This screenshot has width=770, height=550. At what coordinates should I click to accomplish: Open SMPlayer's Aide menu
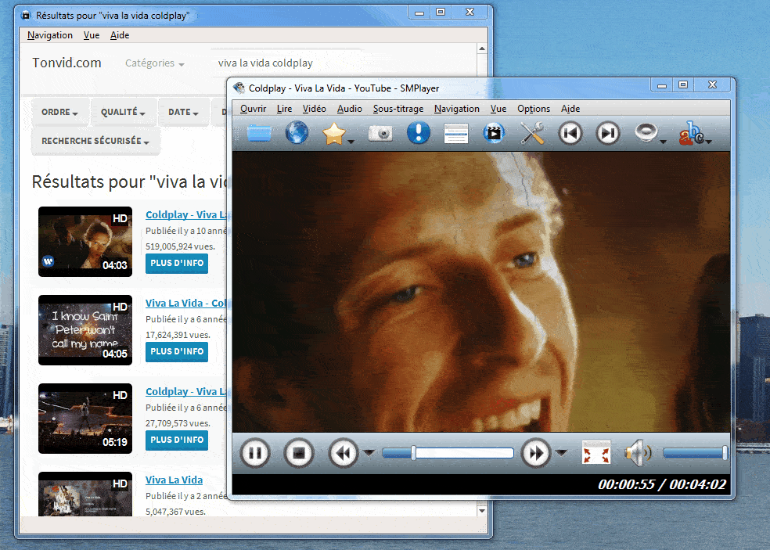570,109
